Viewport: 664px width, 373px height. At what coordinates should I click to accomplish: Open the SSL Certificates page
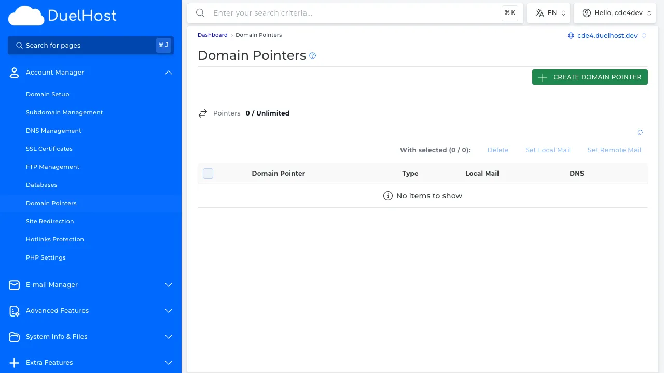coord(49,149)
